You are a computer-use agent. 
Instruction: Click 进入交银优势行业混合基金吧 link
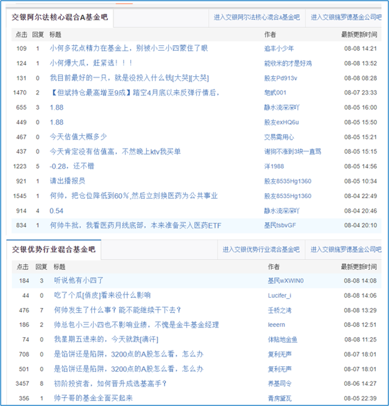[261, 250]
